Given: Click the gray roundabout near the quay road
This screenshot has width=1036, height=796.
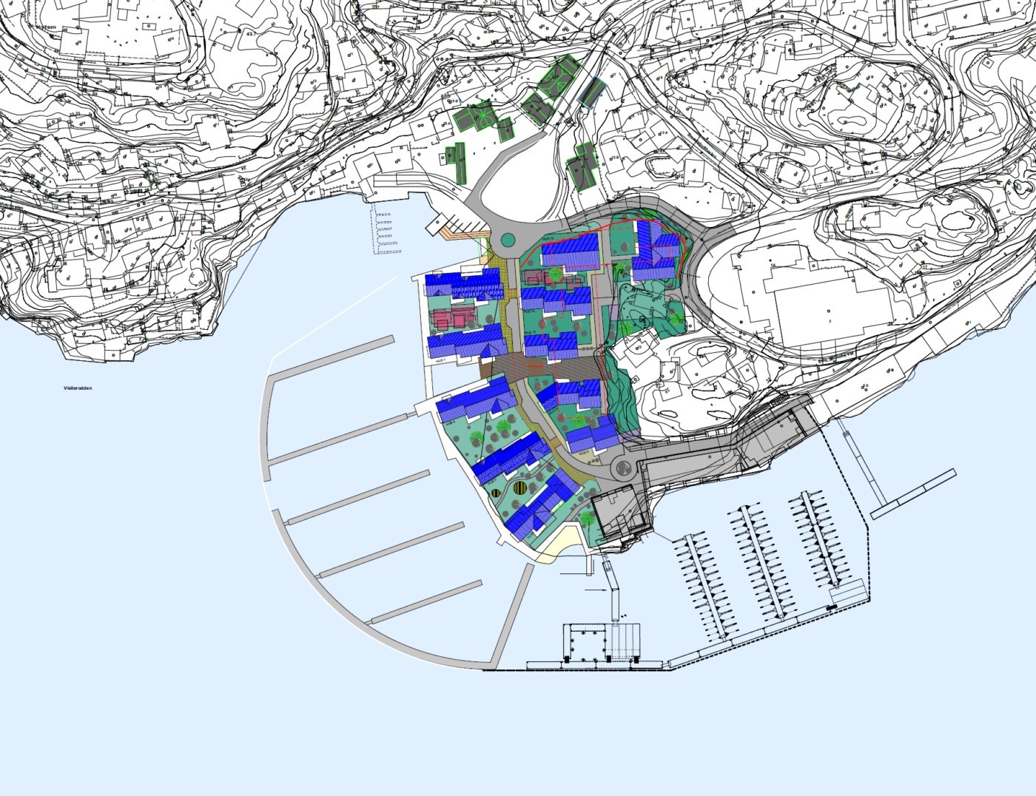Looking at the screenshot, I should [623, 468].
